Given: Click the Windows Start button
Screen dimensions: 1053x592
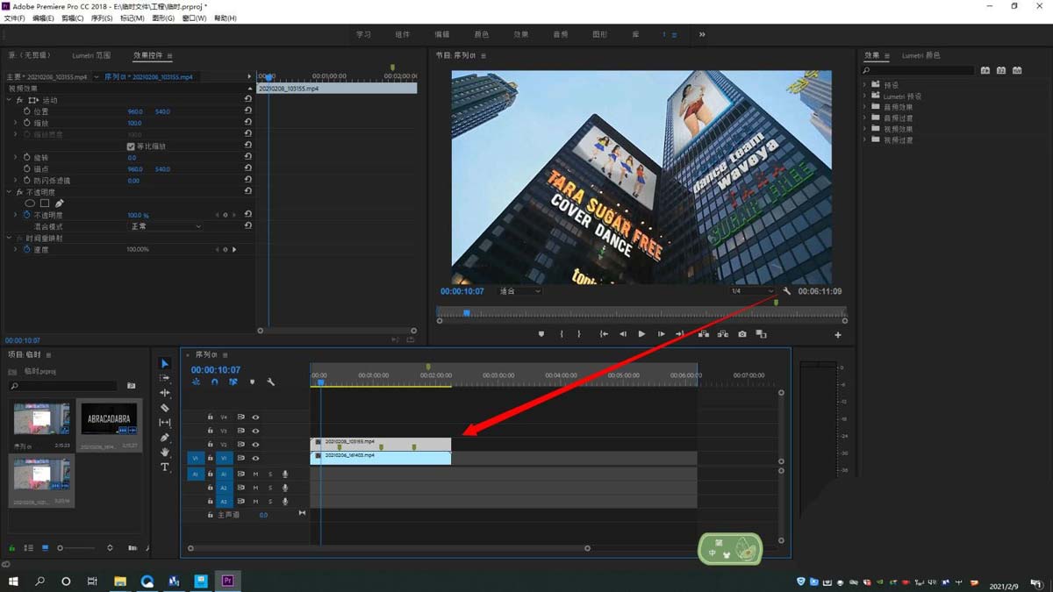Looking at the screenshot, I should 13,581.
